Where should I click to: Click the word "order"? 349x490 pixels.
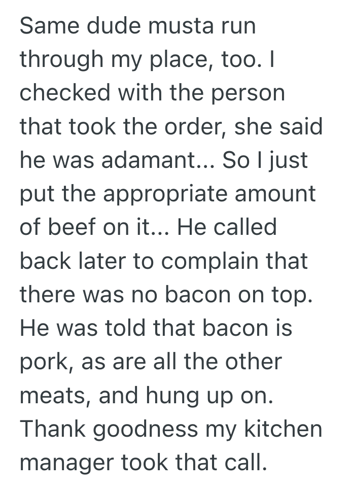(x=195, y=127)
